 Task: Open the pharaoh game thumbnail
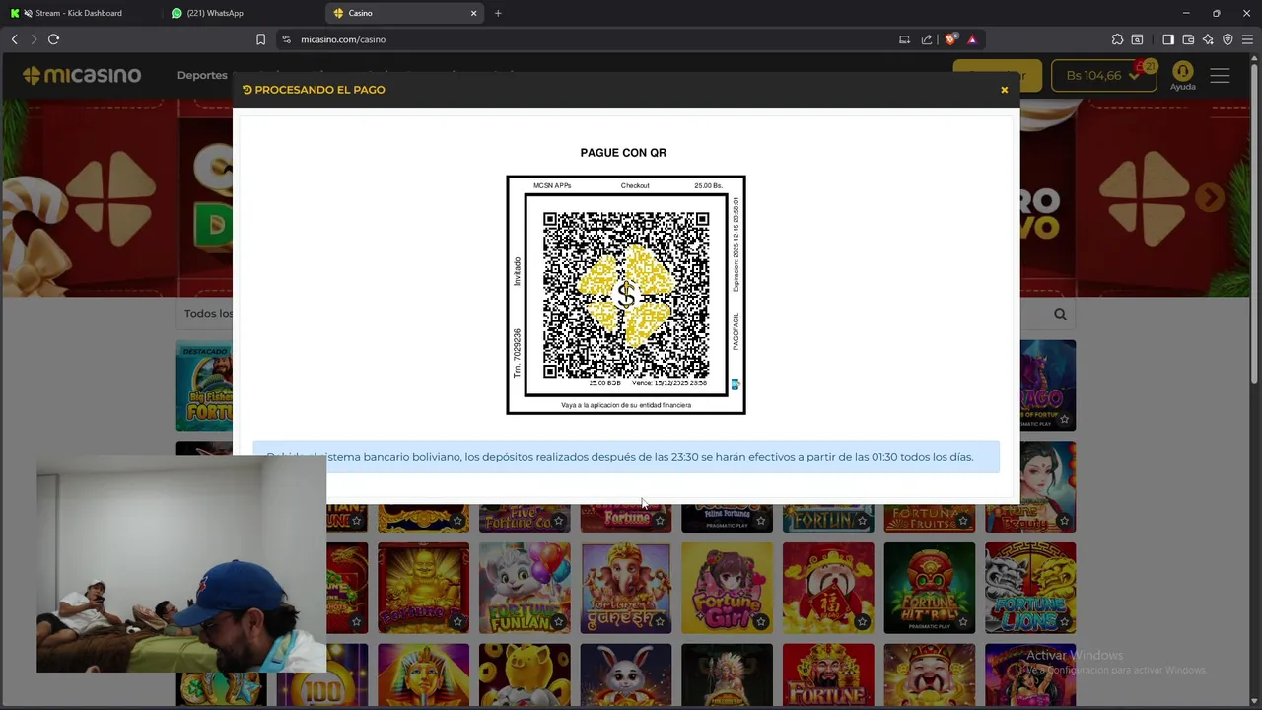tap(423, 675)
